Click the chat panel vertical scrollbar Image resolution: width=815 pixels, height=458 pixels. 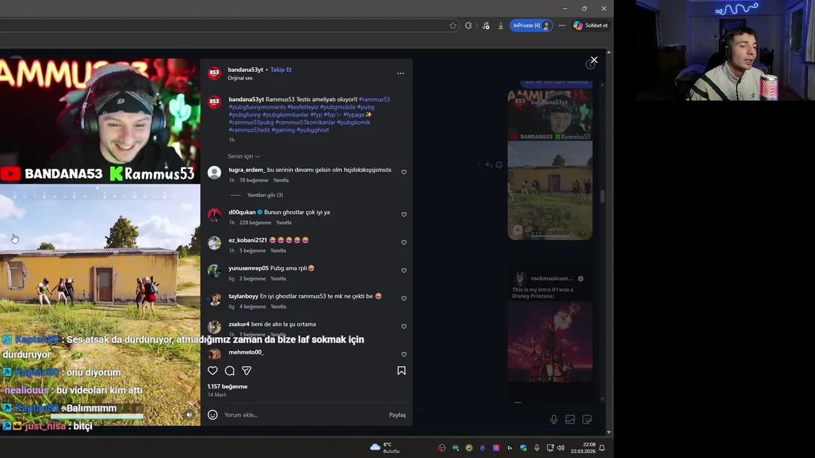coord(602,197)
